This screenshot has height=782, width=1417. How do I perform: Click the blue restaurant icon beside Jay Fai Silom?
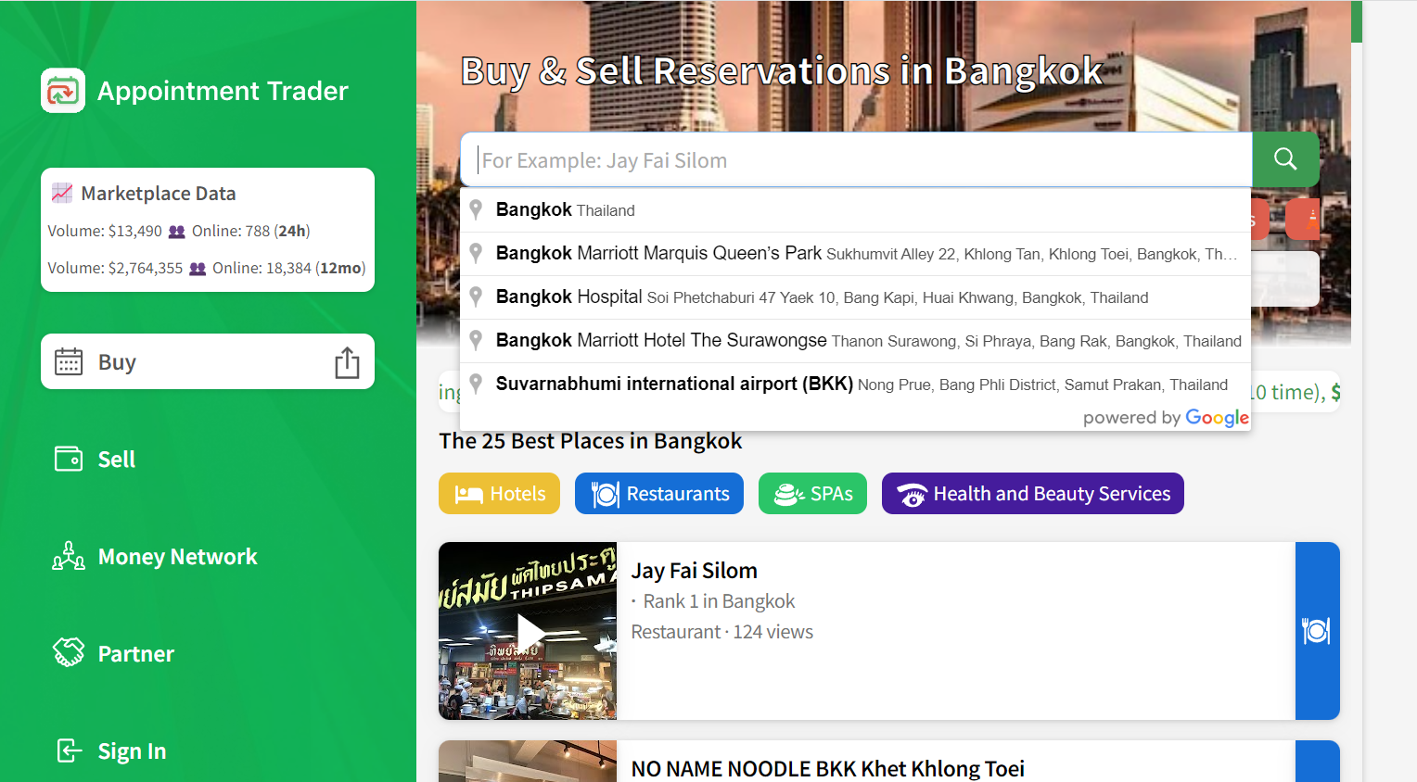click(x=1316, y=631)
